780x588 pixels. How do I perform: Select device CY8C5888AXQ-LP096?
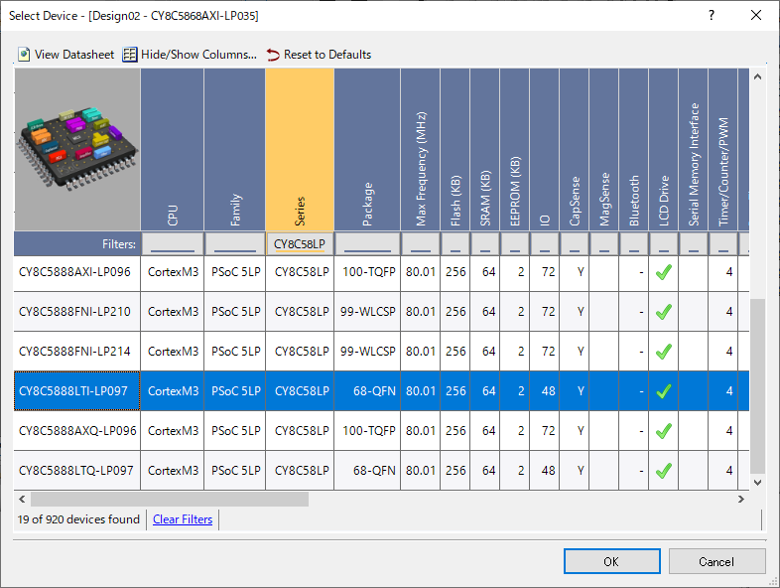tap(77, 431)
